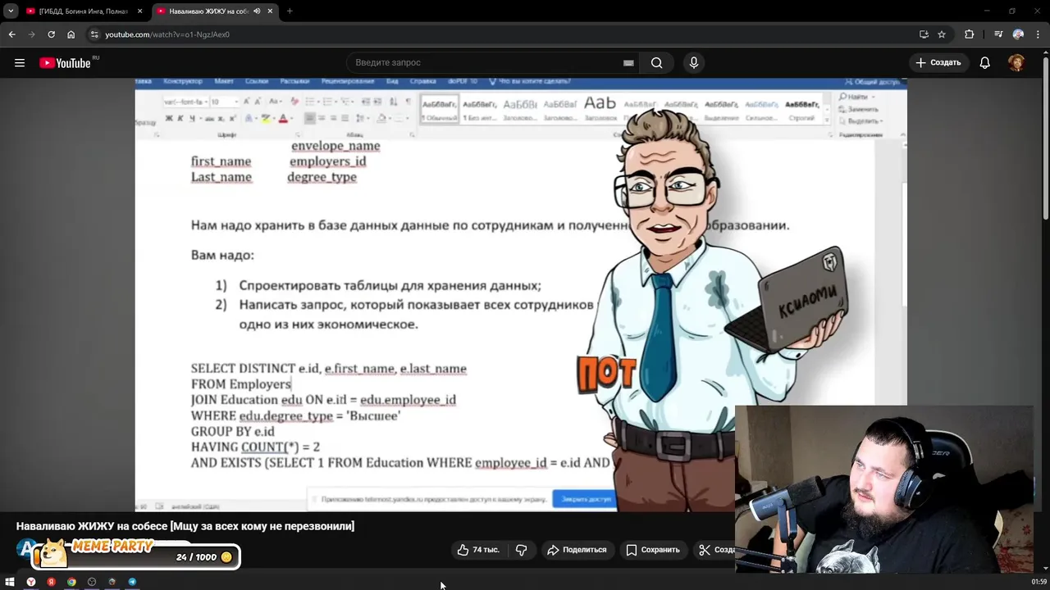Open the on-screen keyboard icon in search

coord(628,62)
